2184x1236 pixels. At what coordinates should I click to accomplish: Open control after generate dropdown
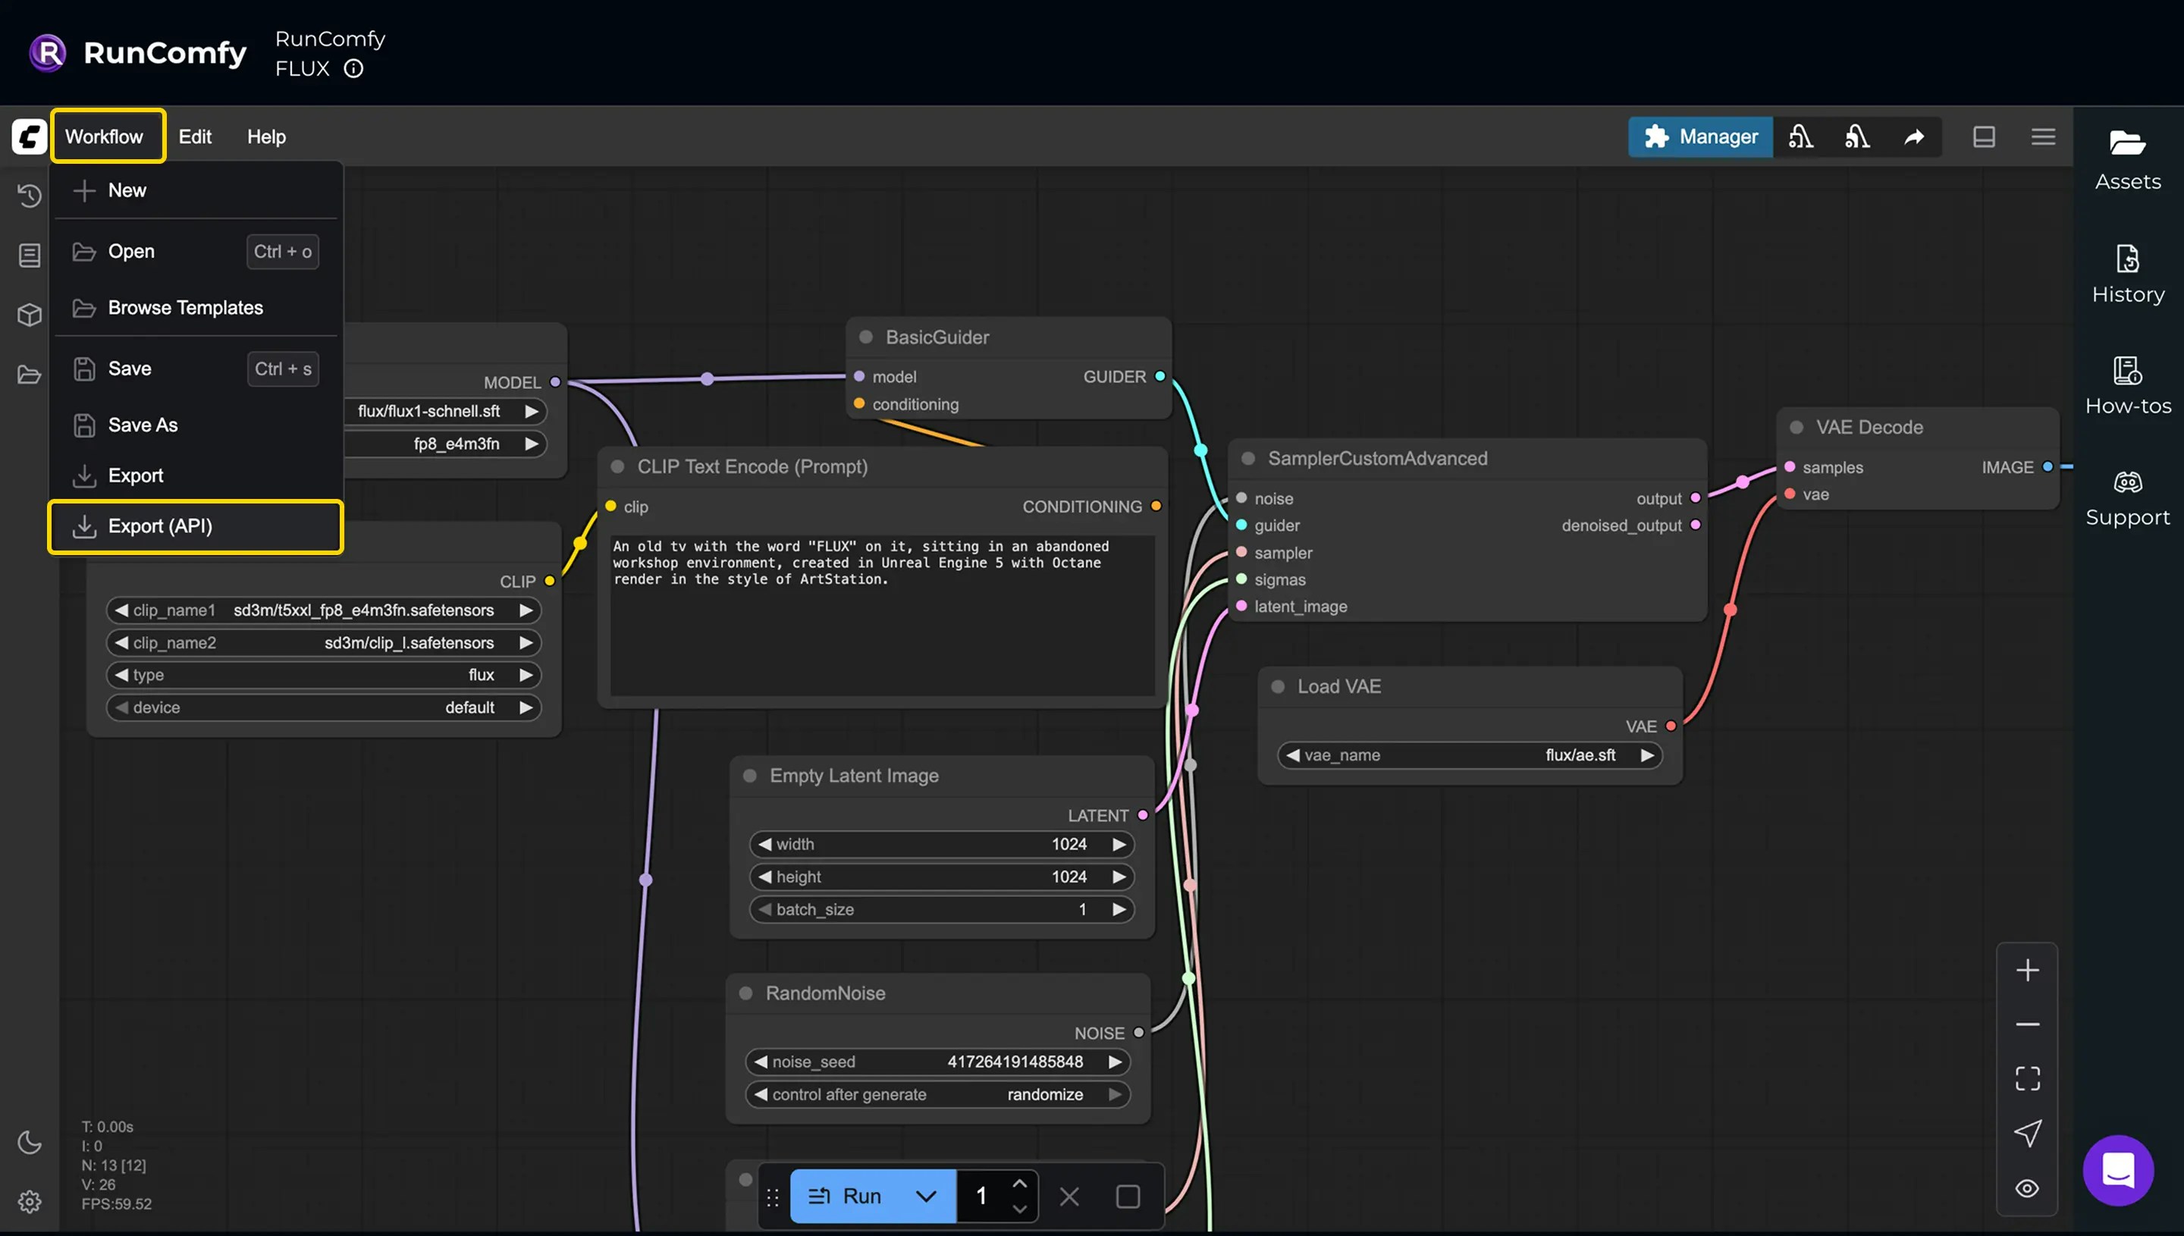(939, 1095)
